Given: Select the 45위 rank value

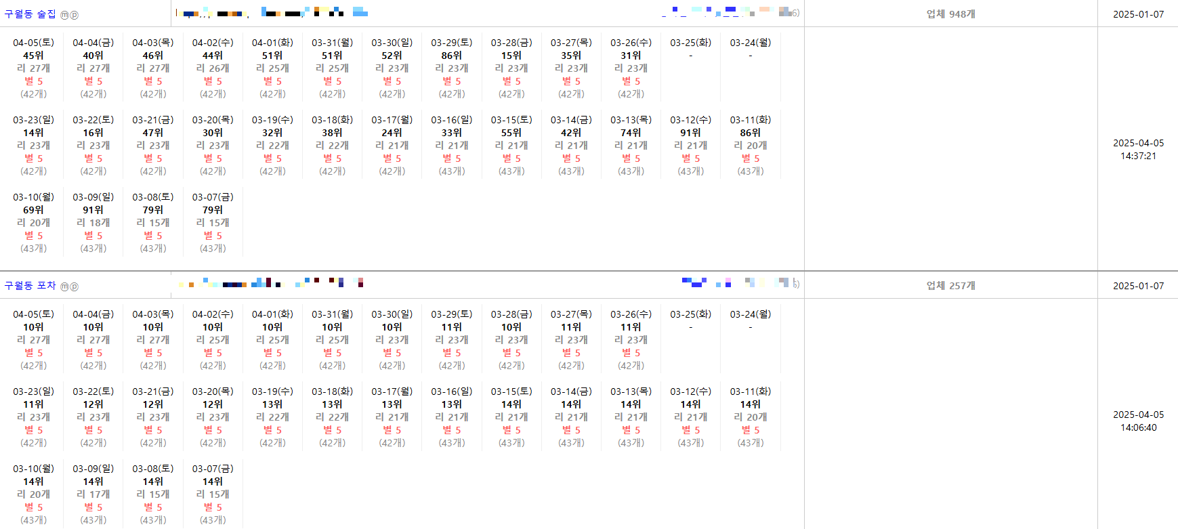Looking at the screenshot, I should point(34,56).
